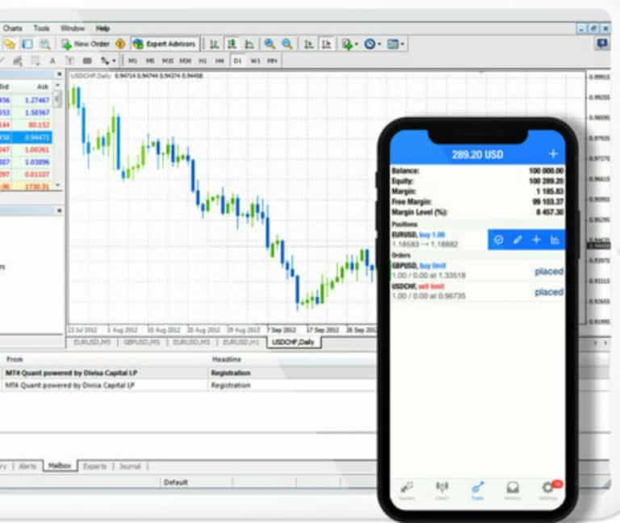Tap the pencil edit icon on EURUSD position
This screenshot has height=523, width=620.
[517, 240]
